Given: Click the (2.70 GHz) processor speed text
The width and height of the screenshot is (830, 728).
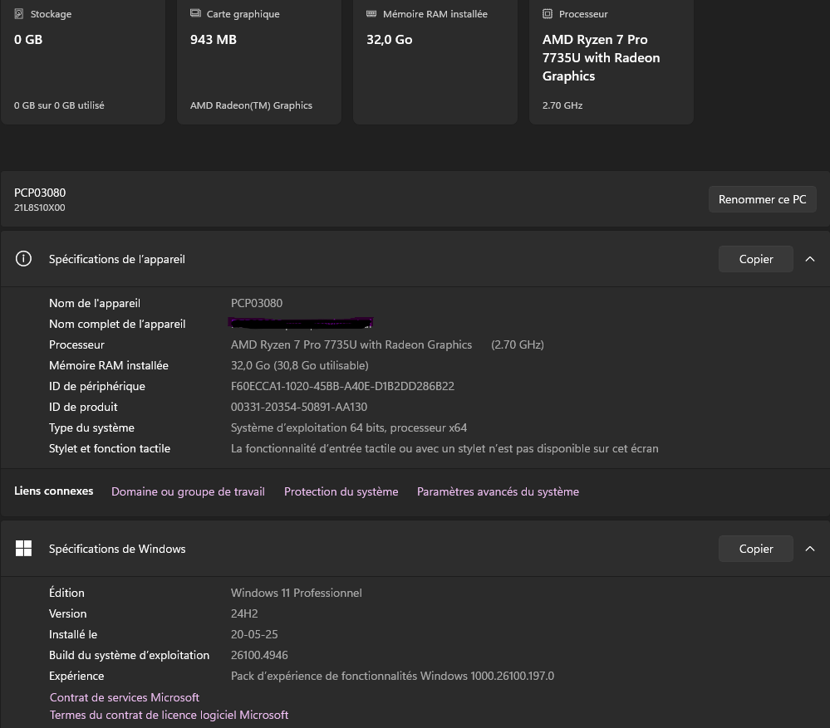Looking at the screenshot, I should tap(517, 344).
